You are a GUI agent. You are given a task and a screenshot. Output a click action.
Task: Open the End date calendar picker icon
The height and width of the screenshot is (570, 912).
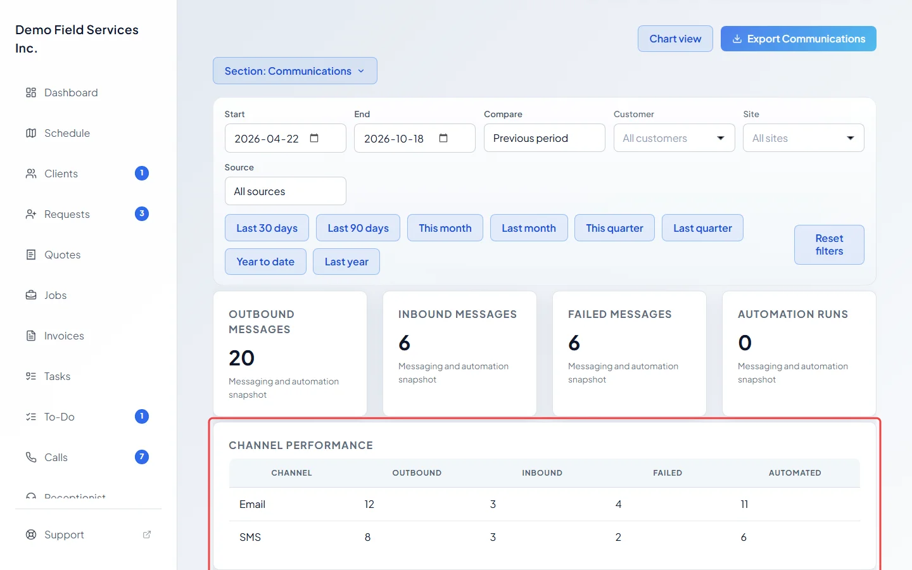[x=443, y=138]
